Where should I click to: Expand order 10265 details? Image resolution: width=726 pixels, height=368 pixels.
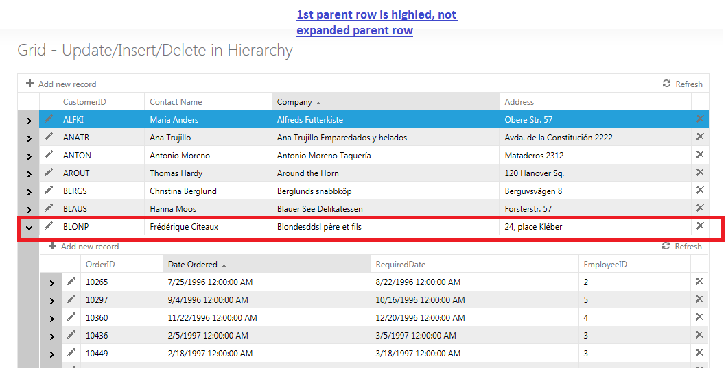click(52, 283)
